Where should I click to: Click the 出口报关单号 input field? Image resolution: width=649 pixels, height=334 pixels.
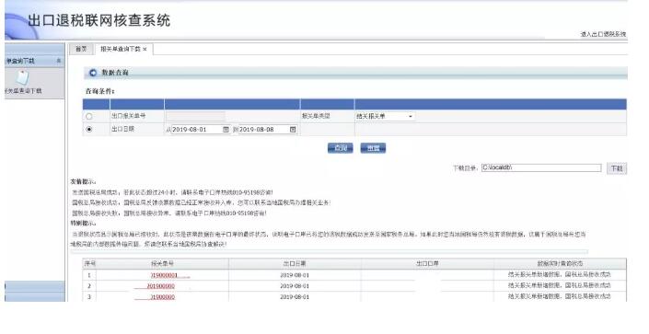196,116
